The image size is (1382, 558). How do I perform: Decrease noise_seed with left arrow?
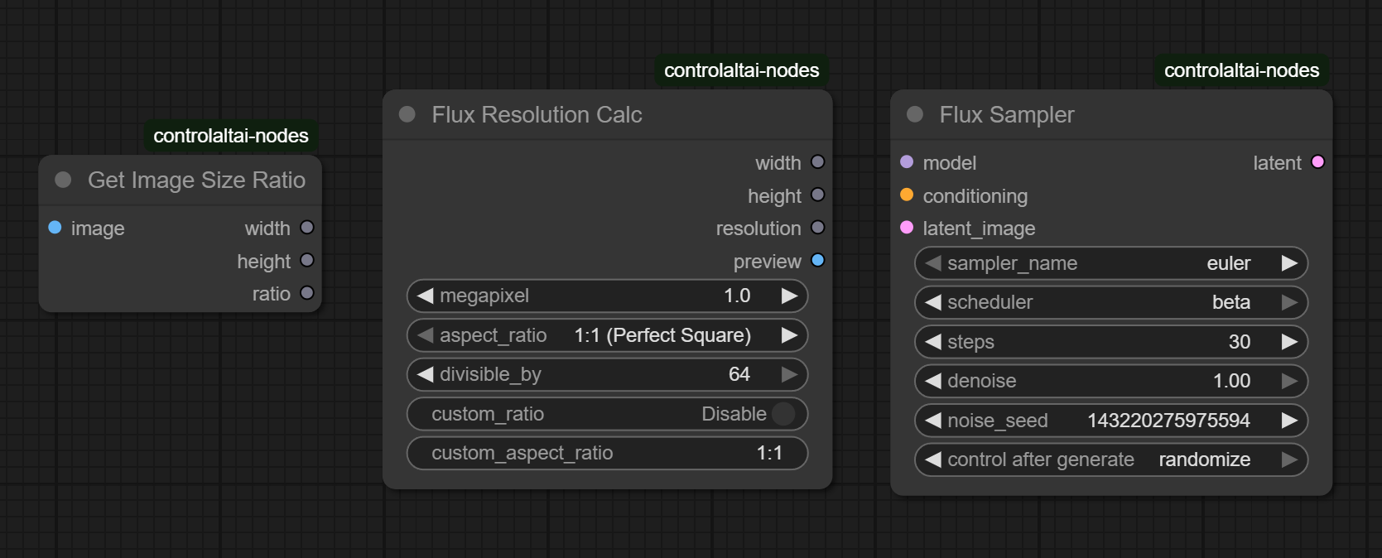(x=933, y=421)
